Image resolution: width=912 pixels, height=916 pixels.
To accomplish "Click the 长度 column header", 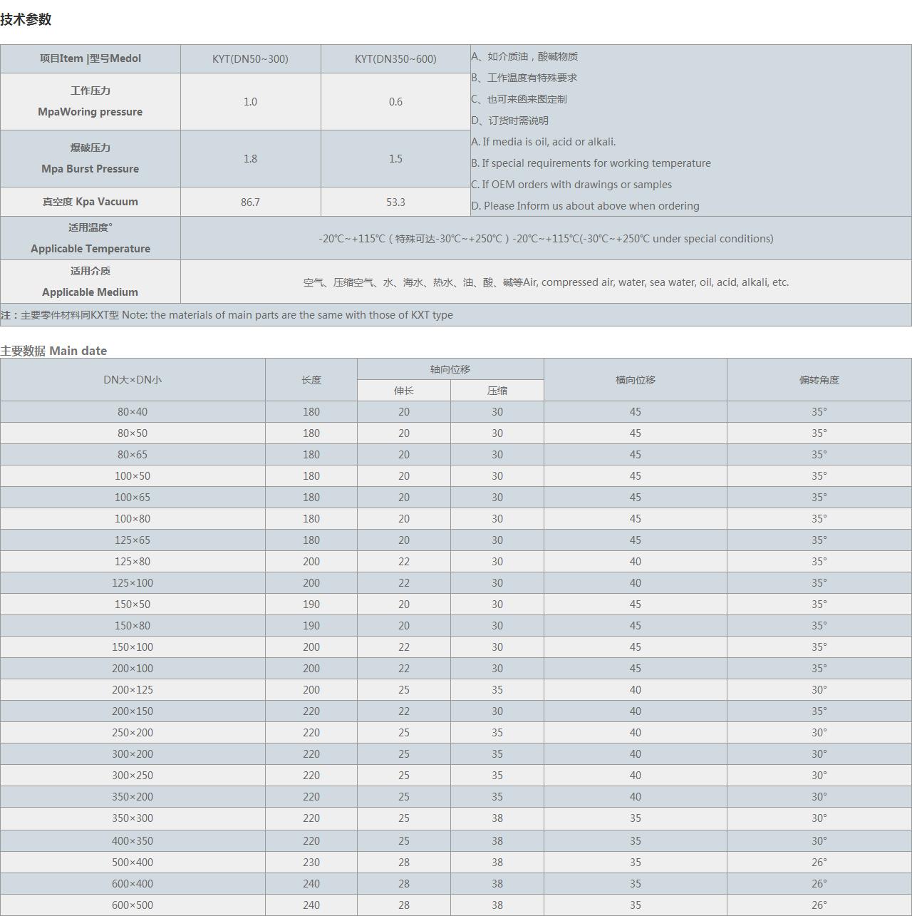I will (x=311, y=380).
